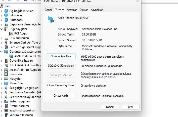This screenshot has width=178, height=117.
Task: Select the Fatih computer root node
Action: tap(8, 6)
